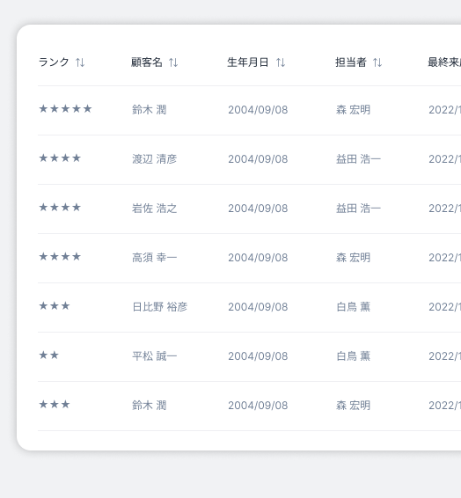The width and height of the screenshot is (461, 498).
Task: Select the first 鈴木 潤 row name
Action: 150,110
